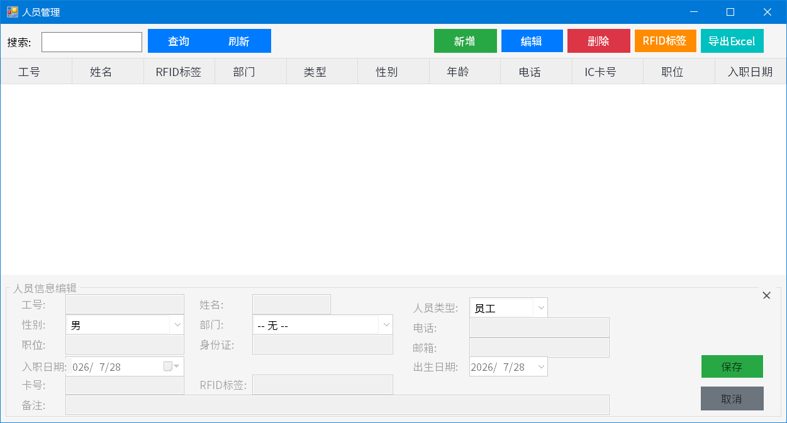Click the 电话 column header
The height and width of the screenshot is (423, 787).
click(536, 72)
